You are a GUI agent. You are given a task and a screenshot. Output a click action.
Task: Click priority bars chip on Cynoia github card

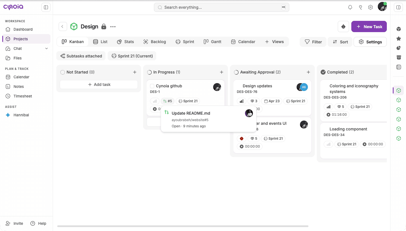pos(155,101)
